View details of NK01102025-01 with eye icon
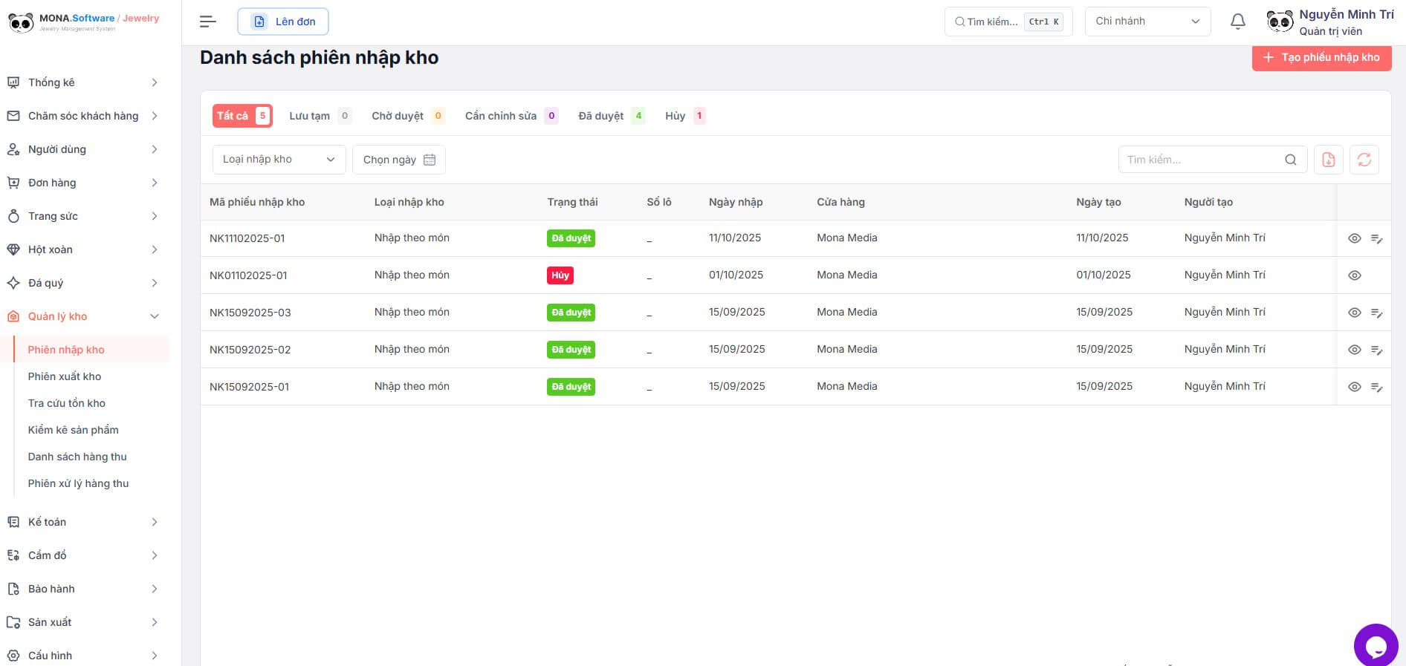This screenshot has height=666, width=1406. (1354, 275)
